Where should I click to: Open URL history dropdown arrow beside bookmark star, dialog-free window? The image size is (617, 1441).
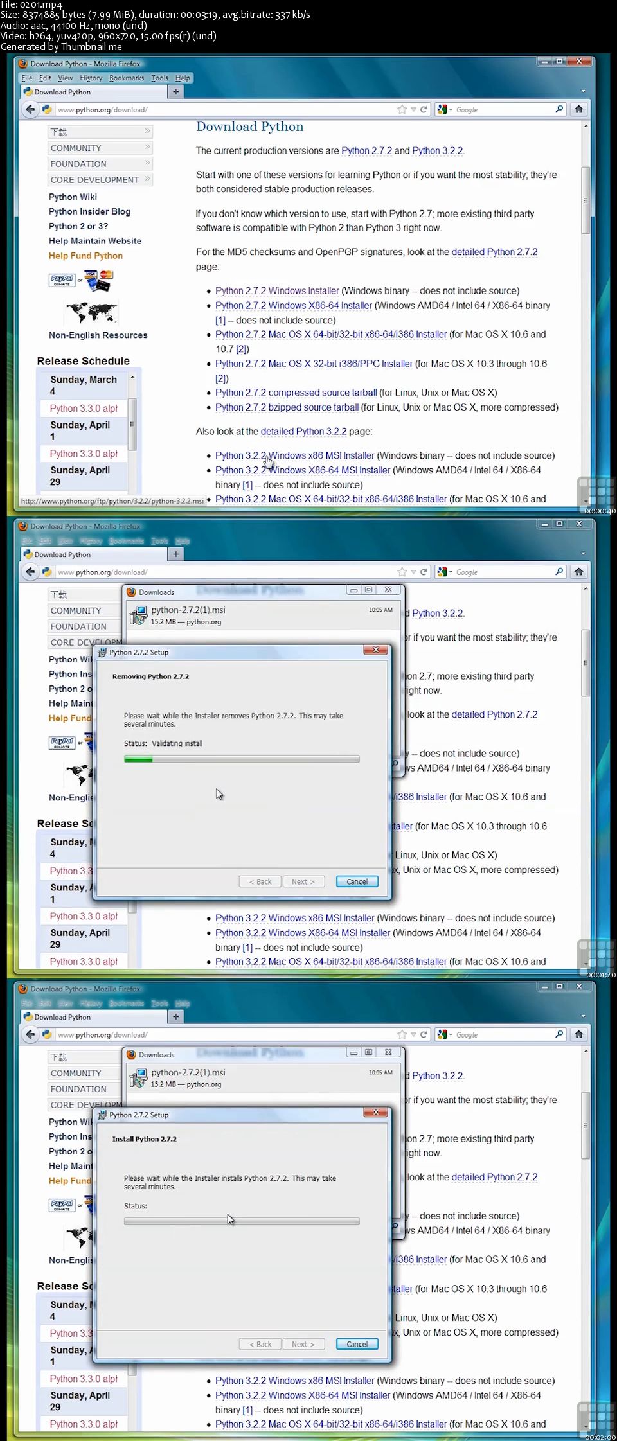[414, 109]
